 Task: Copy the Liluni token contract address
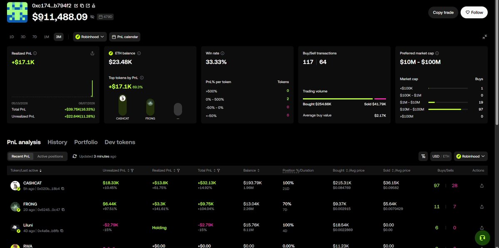(x=62, y=231)
